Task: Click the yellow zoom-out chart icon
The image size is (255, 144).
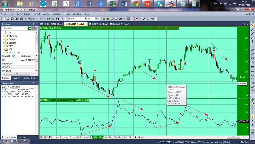Action: point(252,104)
